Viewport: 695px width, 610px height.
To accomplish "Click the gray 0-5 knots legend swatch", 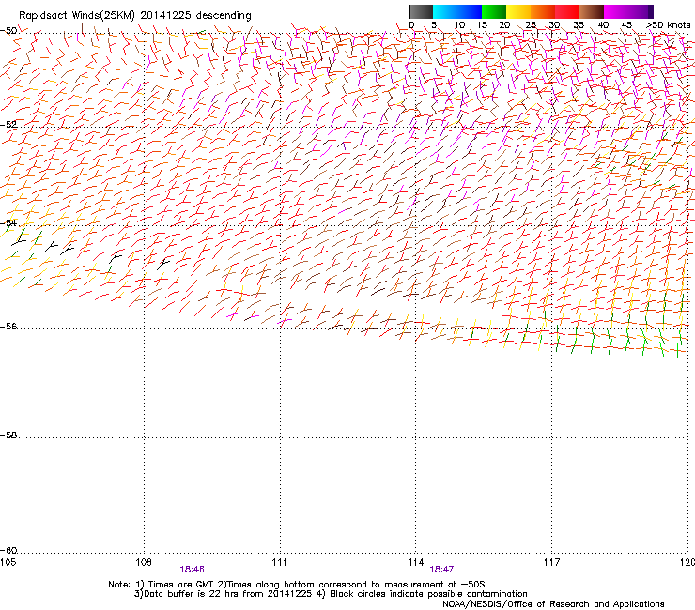I will tap(421, 11).
